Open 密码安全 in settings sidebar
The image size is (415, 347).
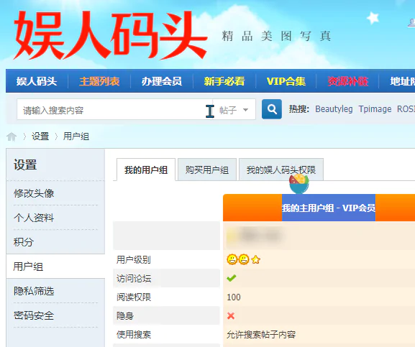(34, 315)
